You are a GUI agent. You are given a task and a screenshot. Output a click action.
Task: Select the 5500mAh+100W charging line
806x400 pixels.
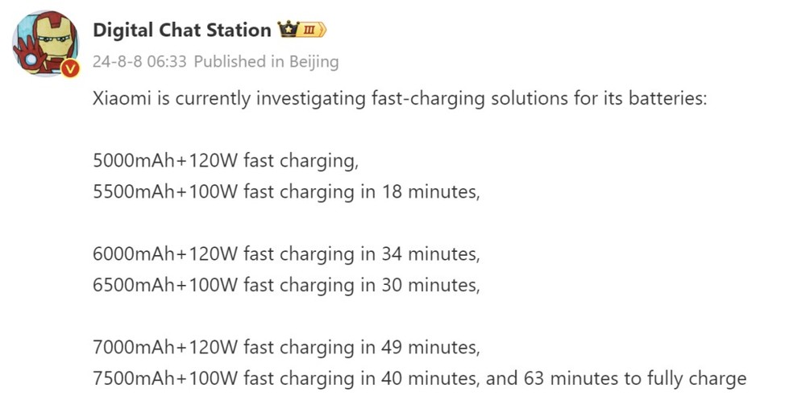[286, 192]
